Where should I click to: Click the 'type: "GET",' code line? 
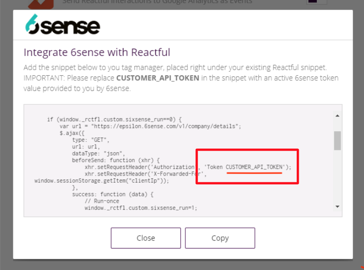91,140
